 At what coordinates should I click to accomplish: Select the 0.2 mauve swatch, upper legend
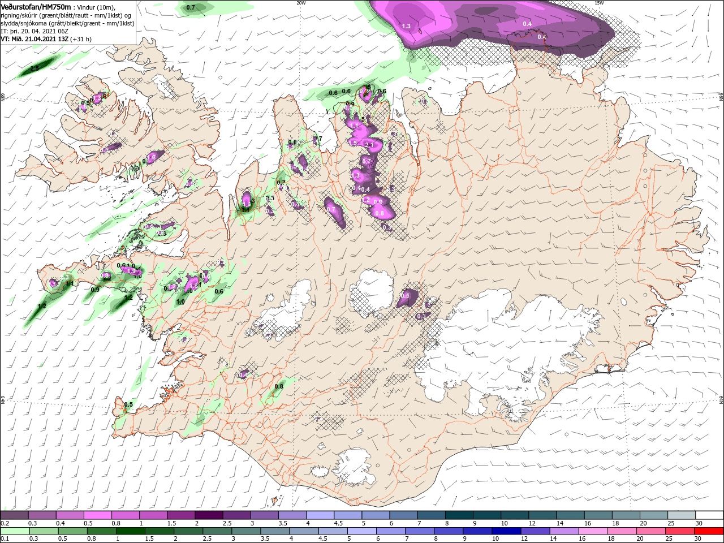[14, 515]
